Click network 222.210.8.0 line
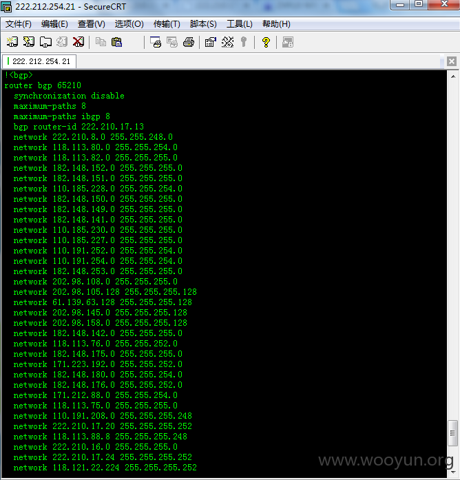The height and width of the screenshot is (480, 460). tap(93, 137)
